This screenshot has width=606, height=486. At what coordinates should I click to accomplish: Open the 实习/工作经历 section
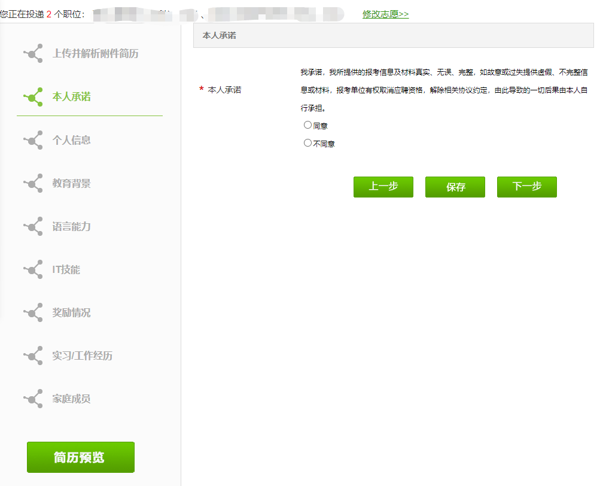pyautogui.click(x=82, y=356)
